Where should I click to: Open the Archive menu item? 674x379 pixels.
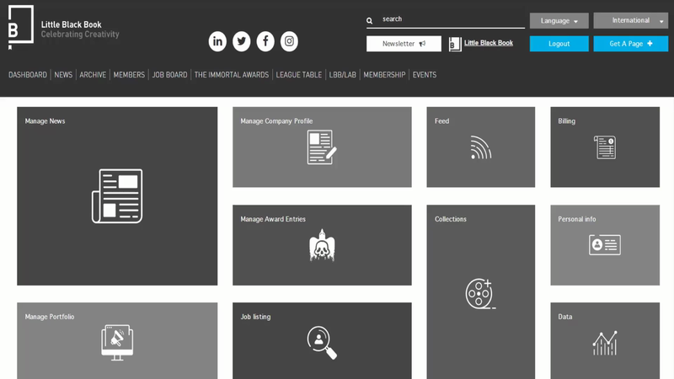tap(93, 75)
